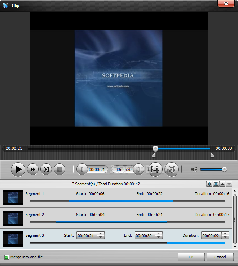This screenshot has height=266, width=238.
Task: Click Segment 1 duration 00:00:16
Action: [x=221, y=194]
